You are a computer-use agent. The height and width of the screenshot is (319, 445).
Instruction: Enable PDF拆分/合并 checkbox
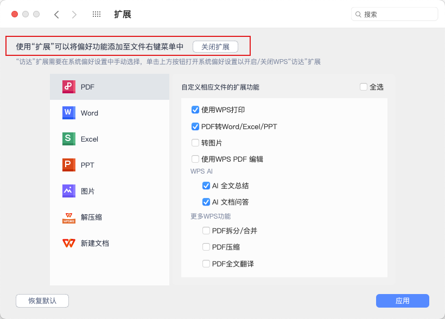coord(206,231)
